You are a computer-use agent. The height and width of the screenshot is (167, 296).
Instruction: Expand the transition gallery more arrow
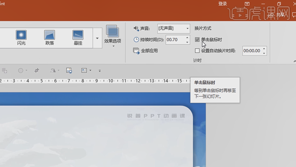pos(97,38)
